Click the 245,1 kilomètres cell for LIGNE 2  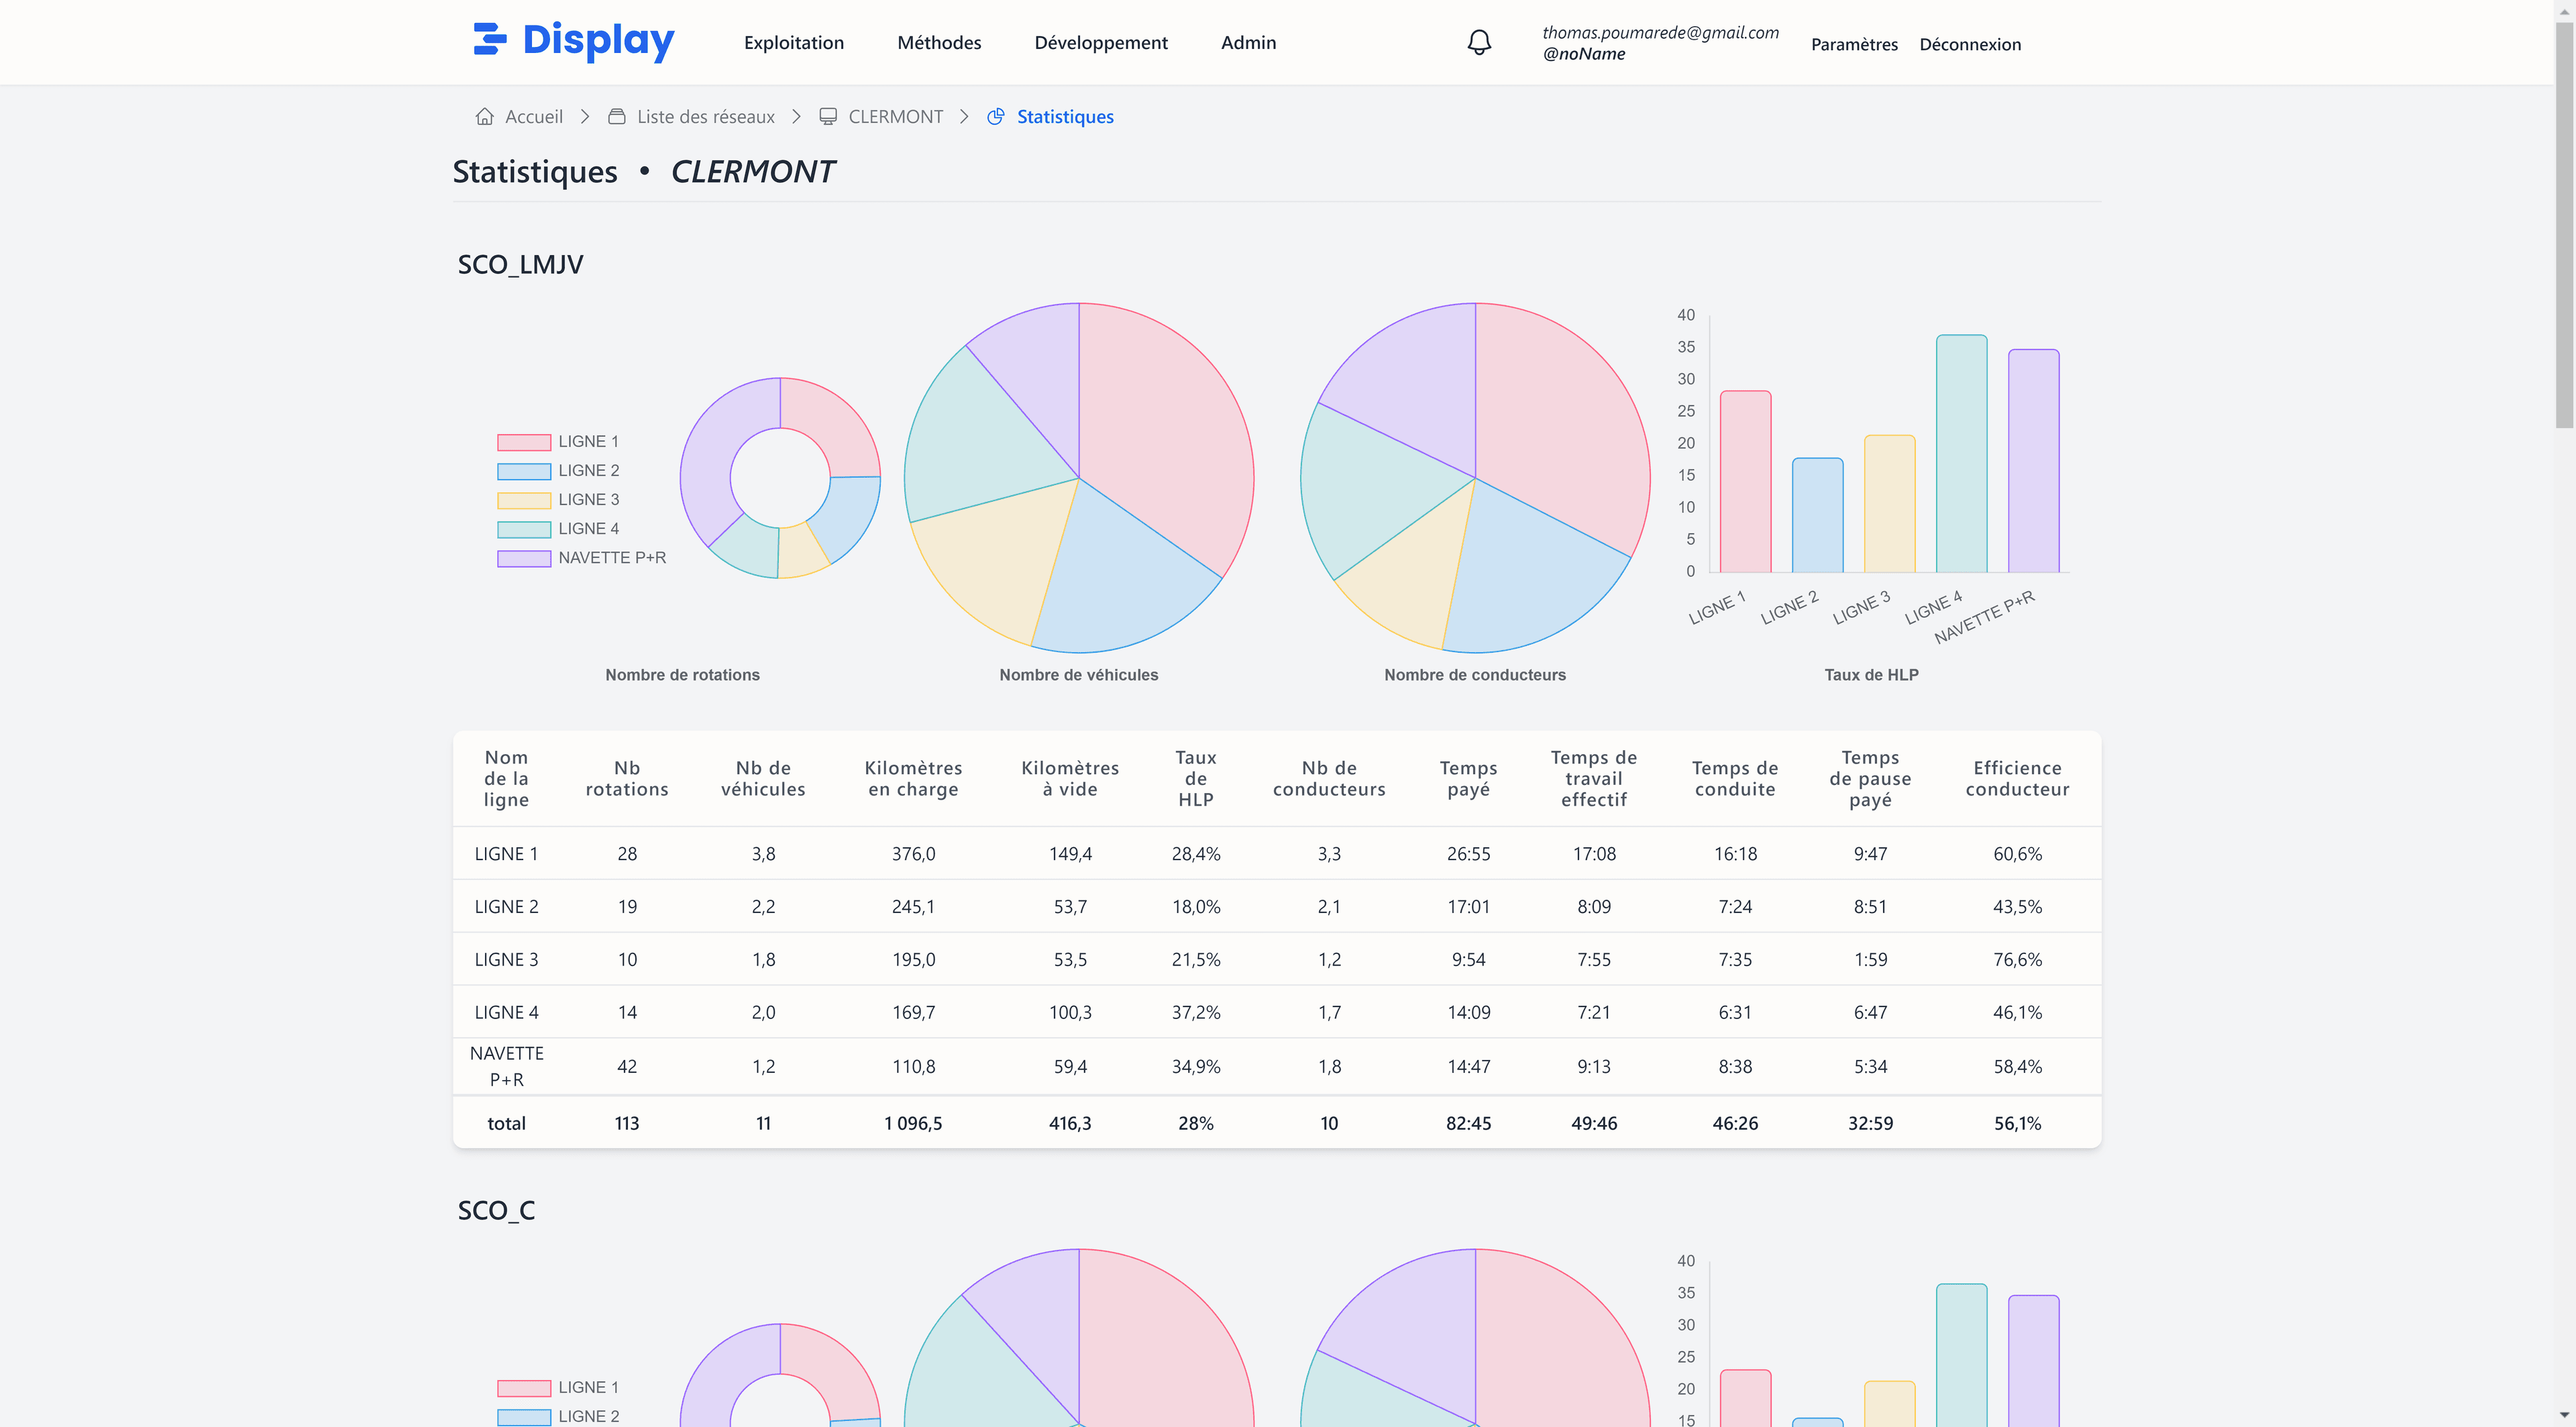(913, 906)
